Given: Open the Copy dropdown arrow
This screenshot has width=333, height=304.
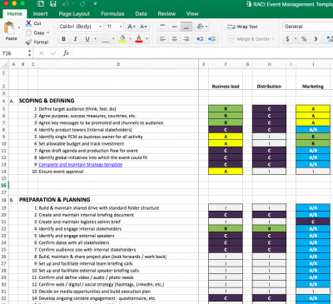Looking at the screenshot, I should (48, 32).
